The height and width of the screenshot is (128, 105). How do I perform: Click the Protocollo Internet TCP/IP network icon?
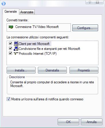tap(16, 53)
